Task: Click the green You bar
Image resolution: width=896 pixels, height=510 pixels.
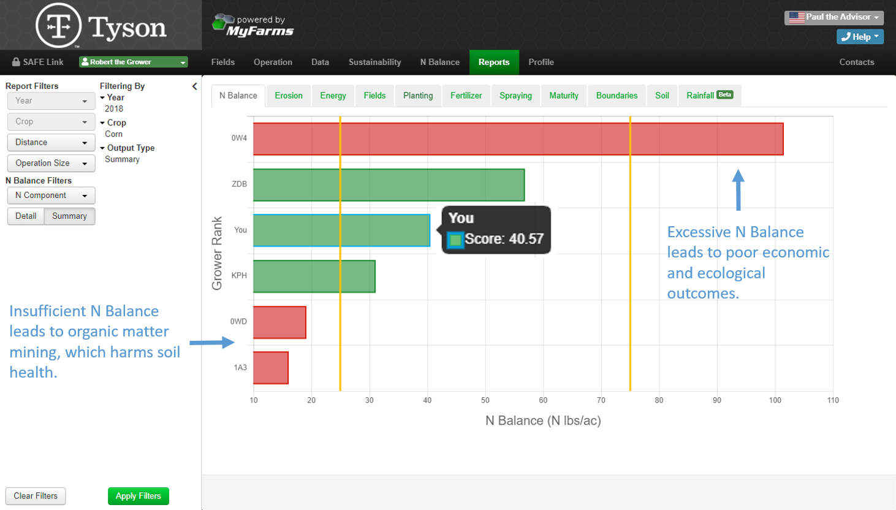Action: 342,230
